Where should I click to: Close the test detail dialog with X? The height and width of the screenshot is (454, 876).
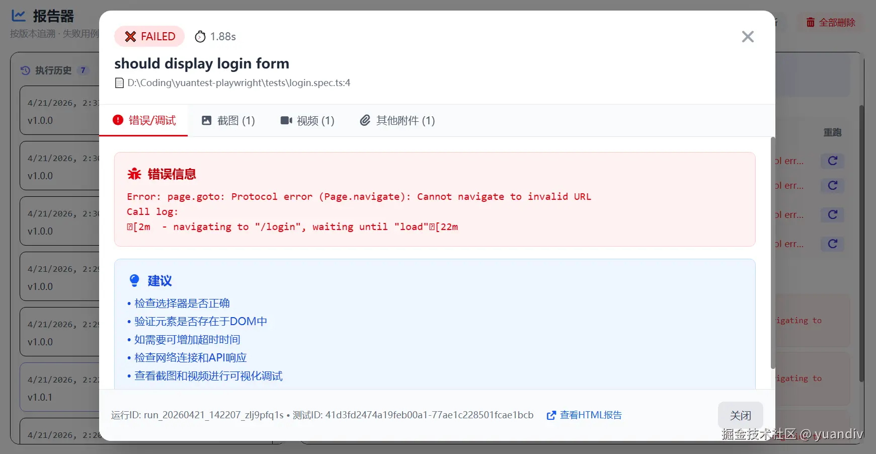click(x=748, y=37)
